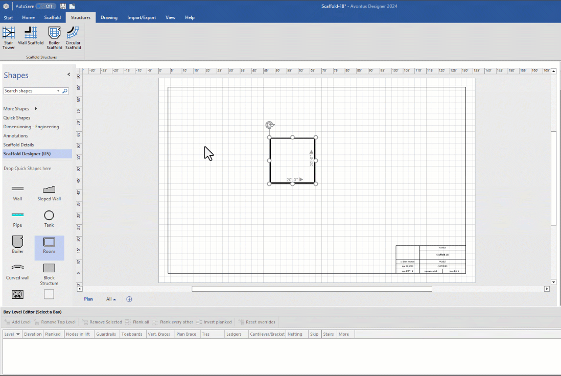Open the All pages dropdown
The height and width of the screenshot is (376, 561).
click(x=111, y=299)
